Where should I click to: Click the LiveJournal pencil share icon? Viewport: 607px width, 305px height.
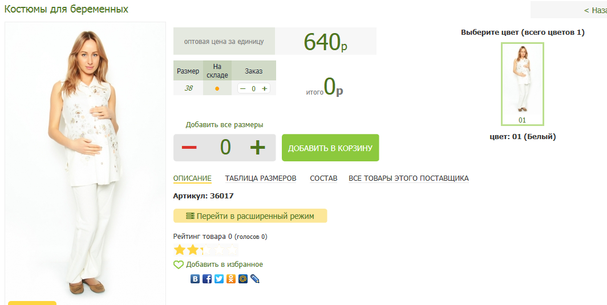255,279
